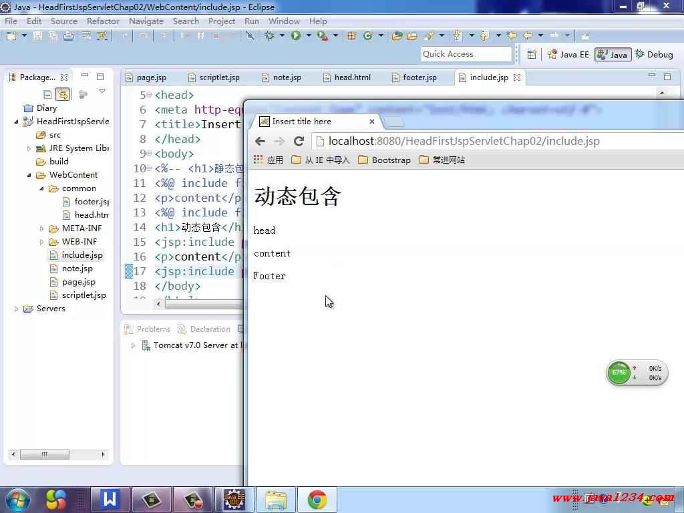Open the Bootstrap bookmark folder

384,160
